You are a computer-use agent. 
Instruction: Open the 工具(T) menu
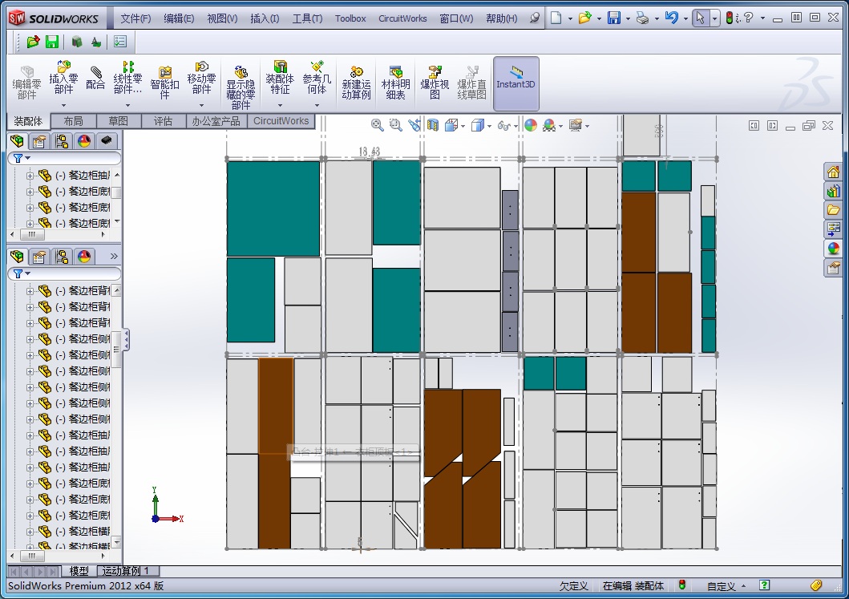[x=307, y=18]
